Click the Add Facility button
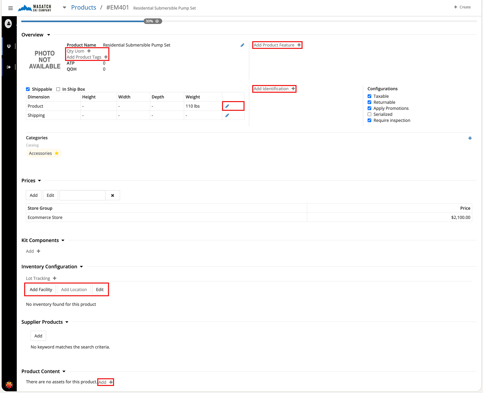This screenshot has width=483, height=393. coord(41,290)
